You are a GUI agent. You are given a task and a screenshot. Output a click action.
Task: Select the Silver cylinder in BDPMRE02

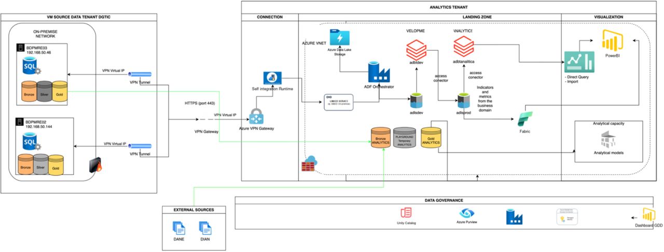click(x=41, y=164)
